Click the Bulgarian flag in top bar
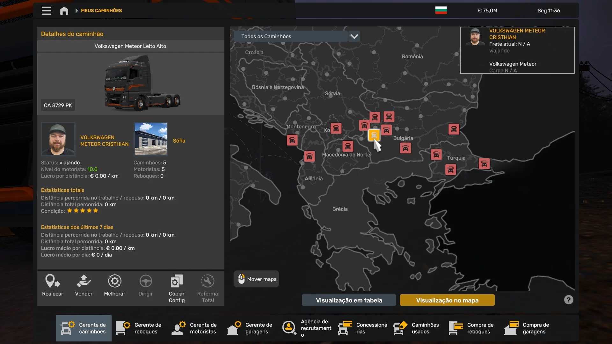 click(x=441, y=11)
